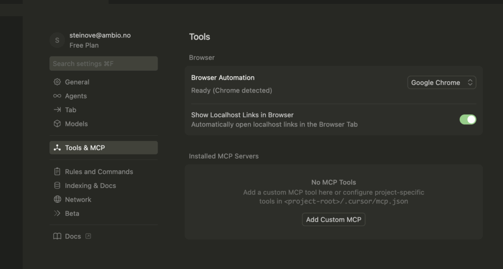Click the steinove@ambio.no account name
This screenshot has width=503, height=269.
pyautogui.click(x=100, y=35)
